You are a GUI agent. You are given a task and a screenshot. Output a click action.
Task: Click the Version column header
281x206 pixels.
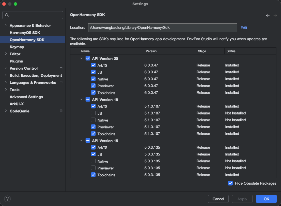(x=170, y=51)
